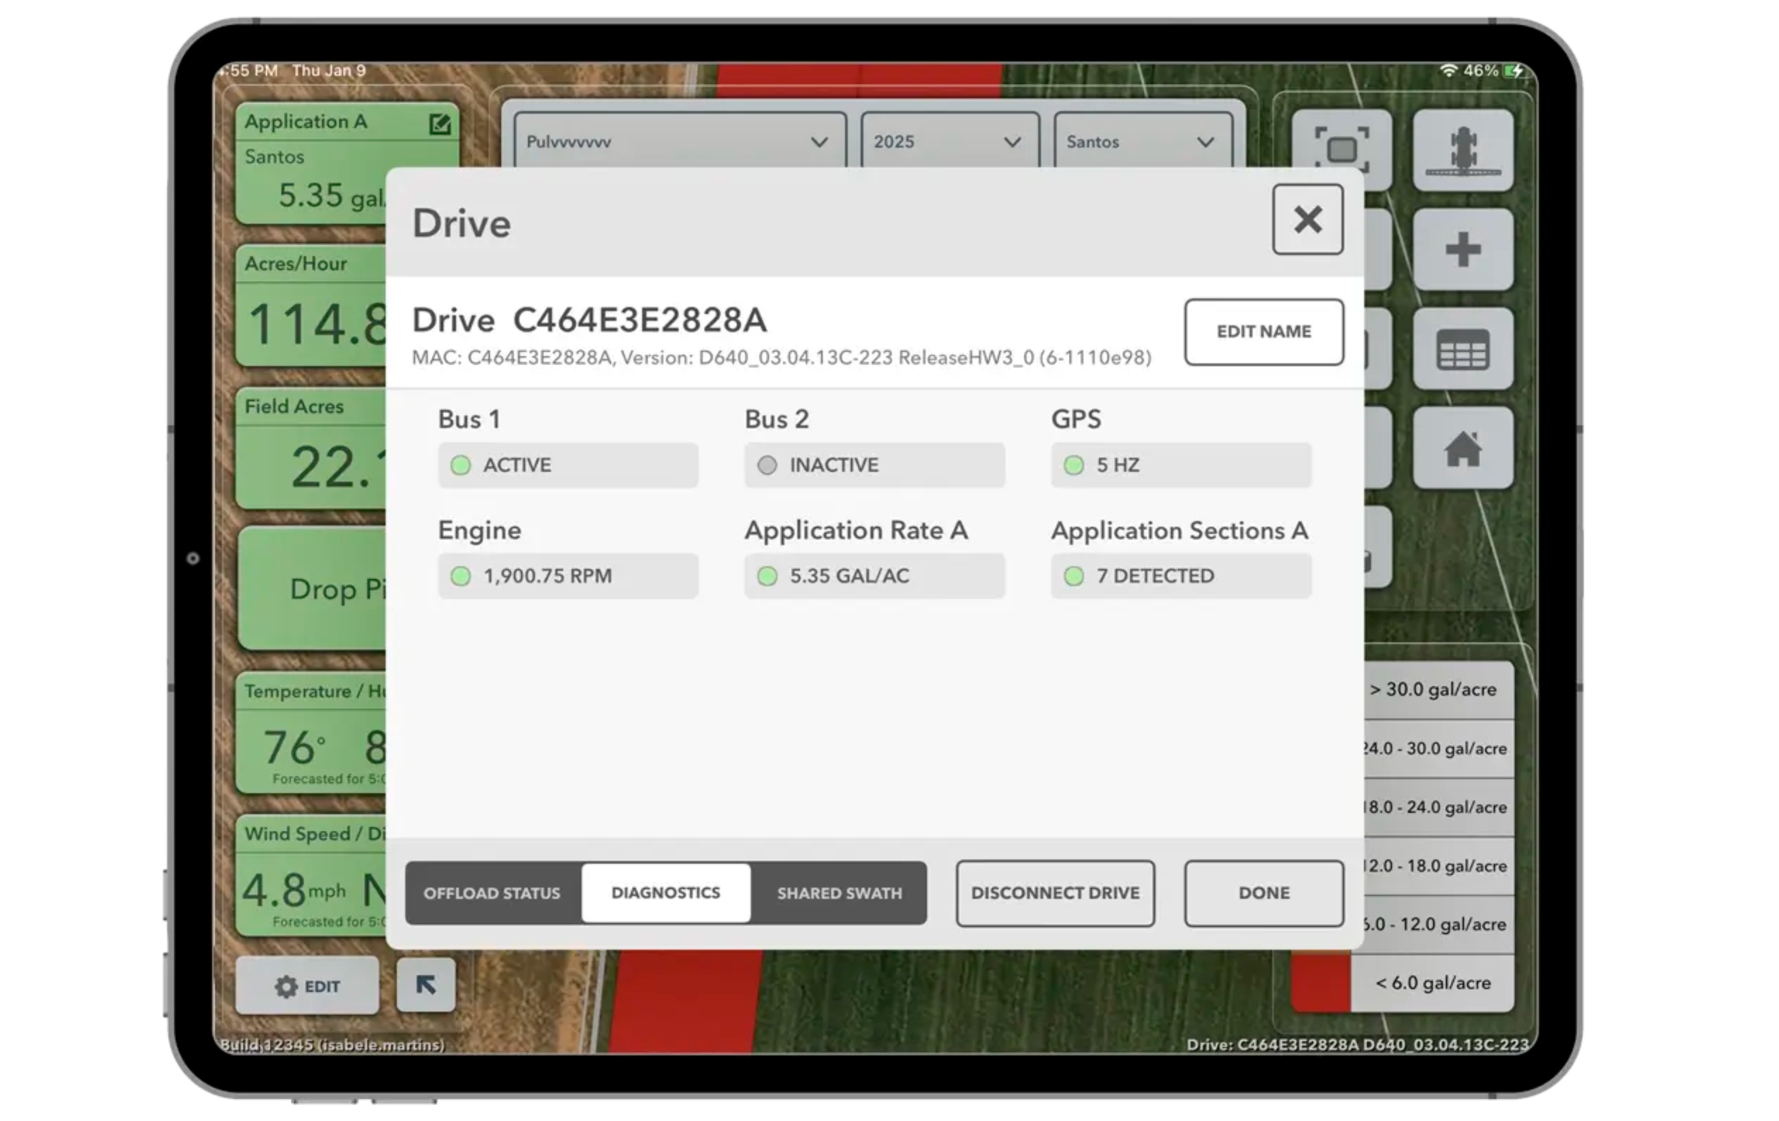Open the table grid view icon

pyautogui.click(x=1463, y=349)
